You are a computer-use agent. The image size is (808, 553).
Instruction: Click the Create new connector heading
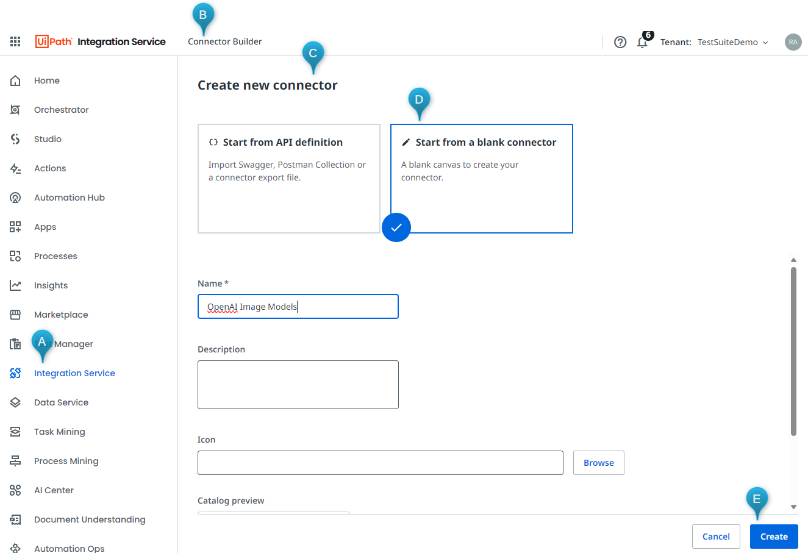pos(267,85)
